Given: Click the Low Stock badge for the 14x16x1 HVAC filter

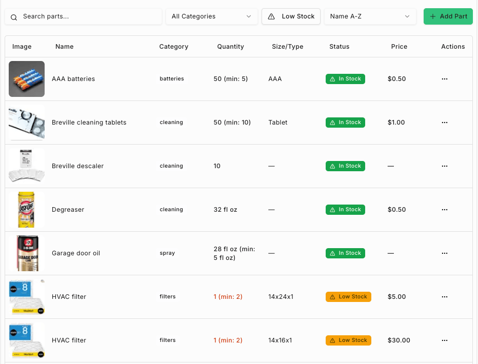Looking at the screenshot, I should pos(348,340).
